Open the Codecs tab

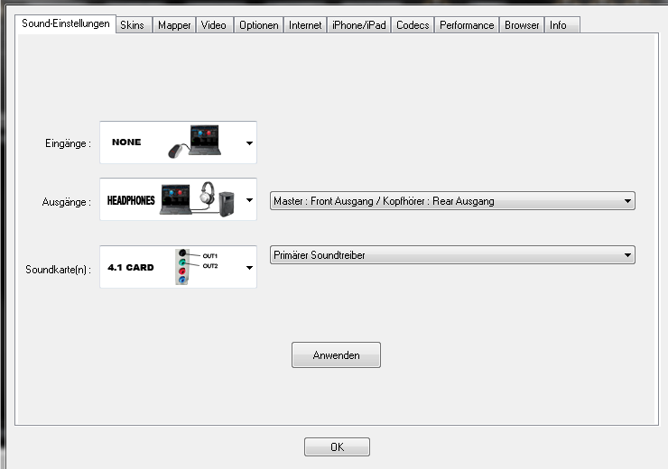pos(413,25)
